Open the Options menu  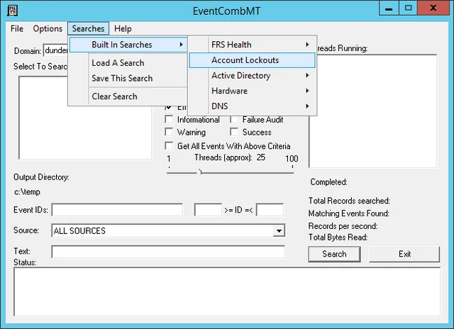(48, 28)
